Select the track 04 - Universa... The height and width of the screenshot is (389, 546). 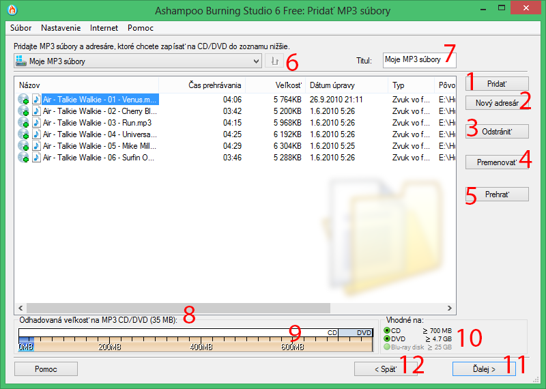[100, 134]
